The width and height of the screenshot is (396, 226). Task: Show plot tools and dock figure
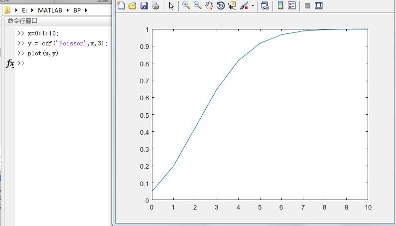(x=319, y=5)
